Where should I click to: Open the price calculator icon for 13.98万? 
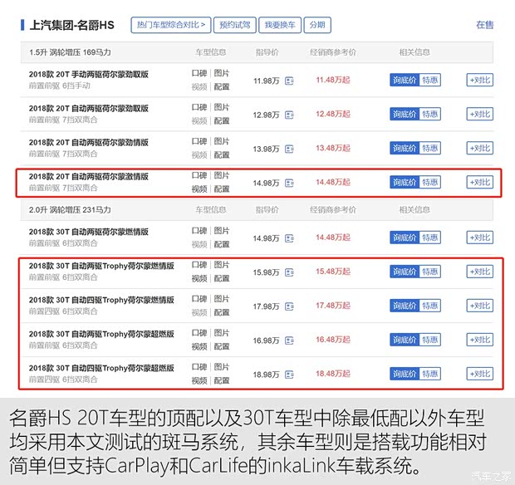(289, 149)
